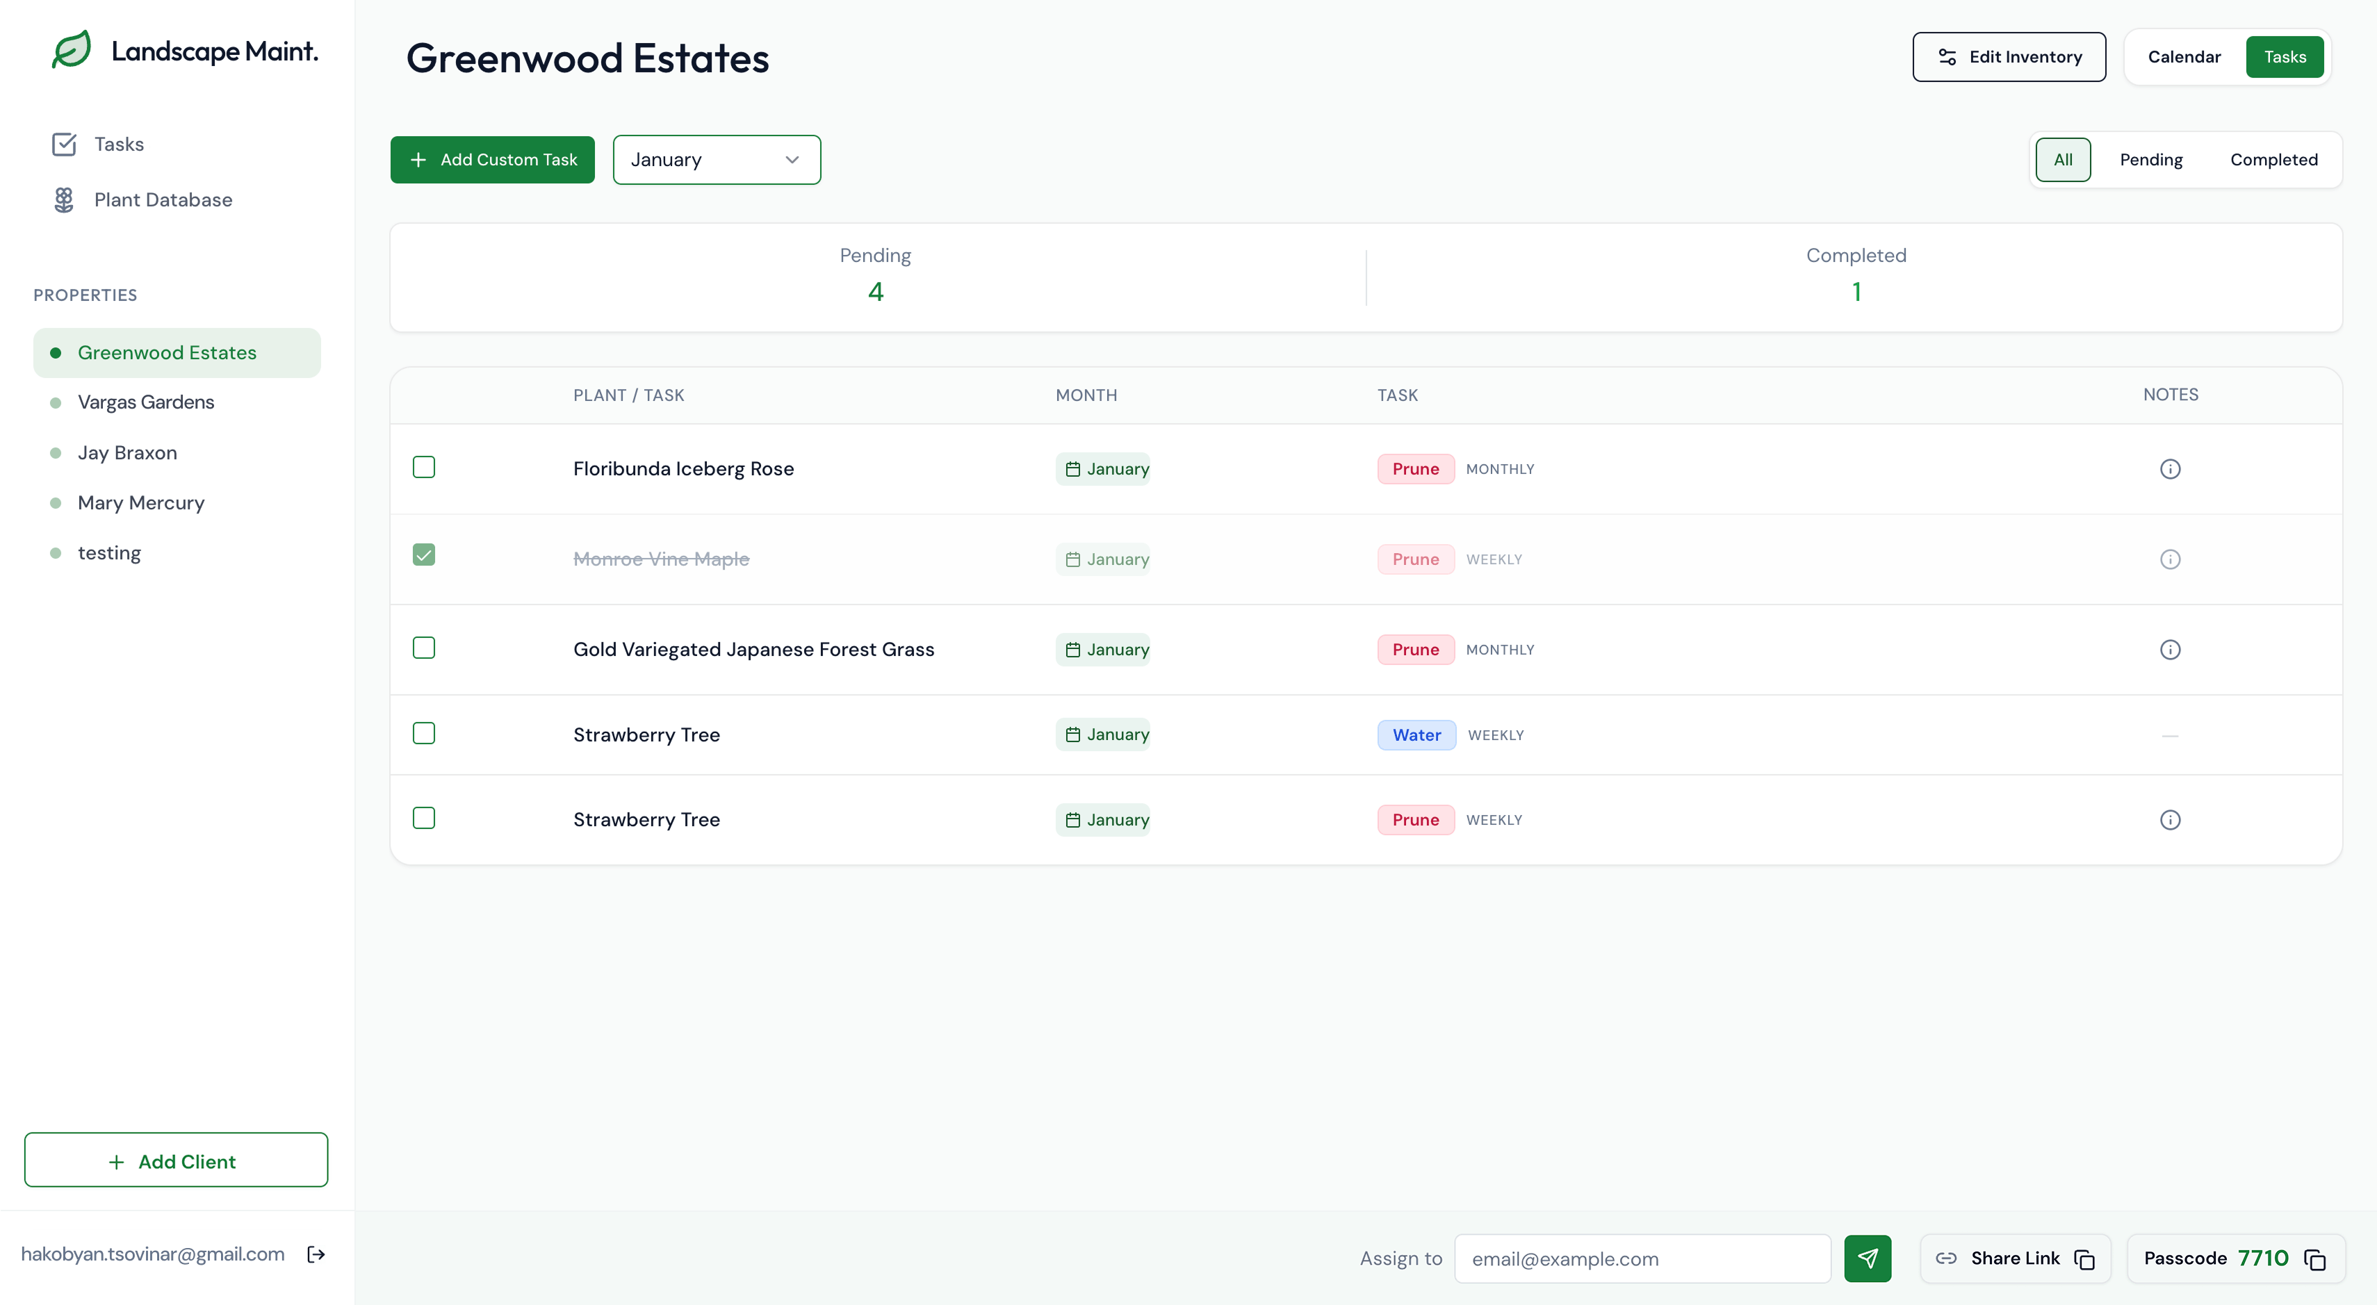Click the send assignment paper-plane icon
The image size is (2377, 1305).
[1867, 1258]
